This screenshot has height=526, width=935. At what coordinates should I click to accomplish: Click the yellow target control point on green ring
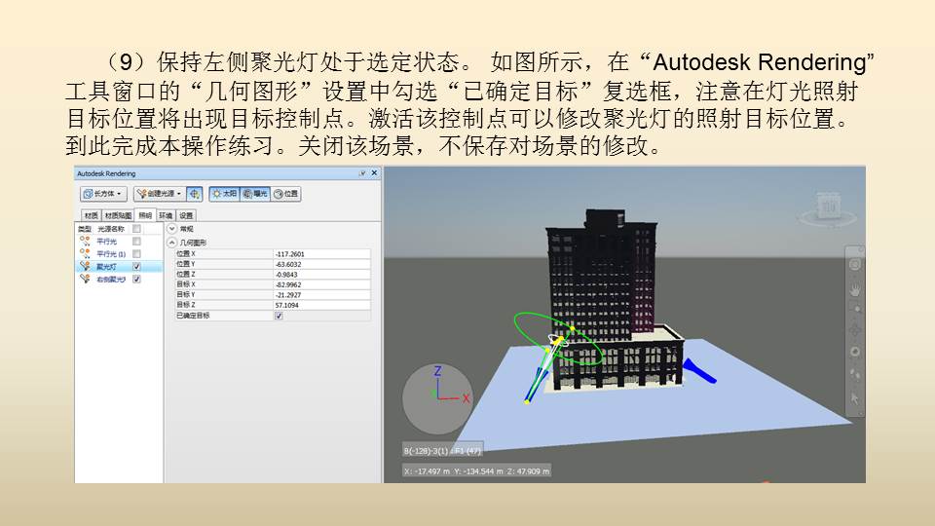573,328
